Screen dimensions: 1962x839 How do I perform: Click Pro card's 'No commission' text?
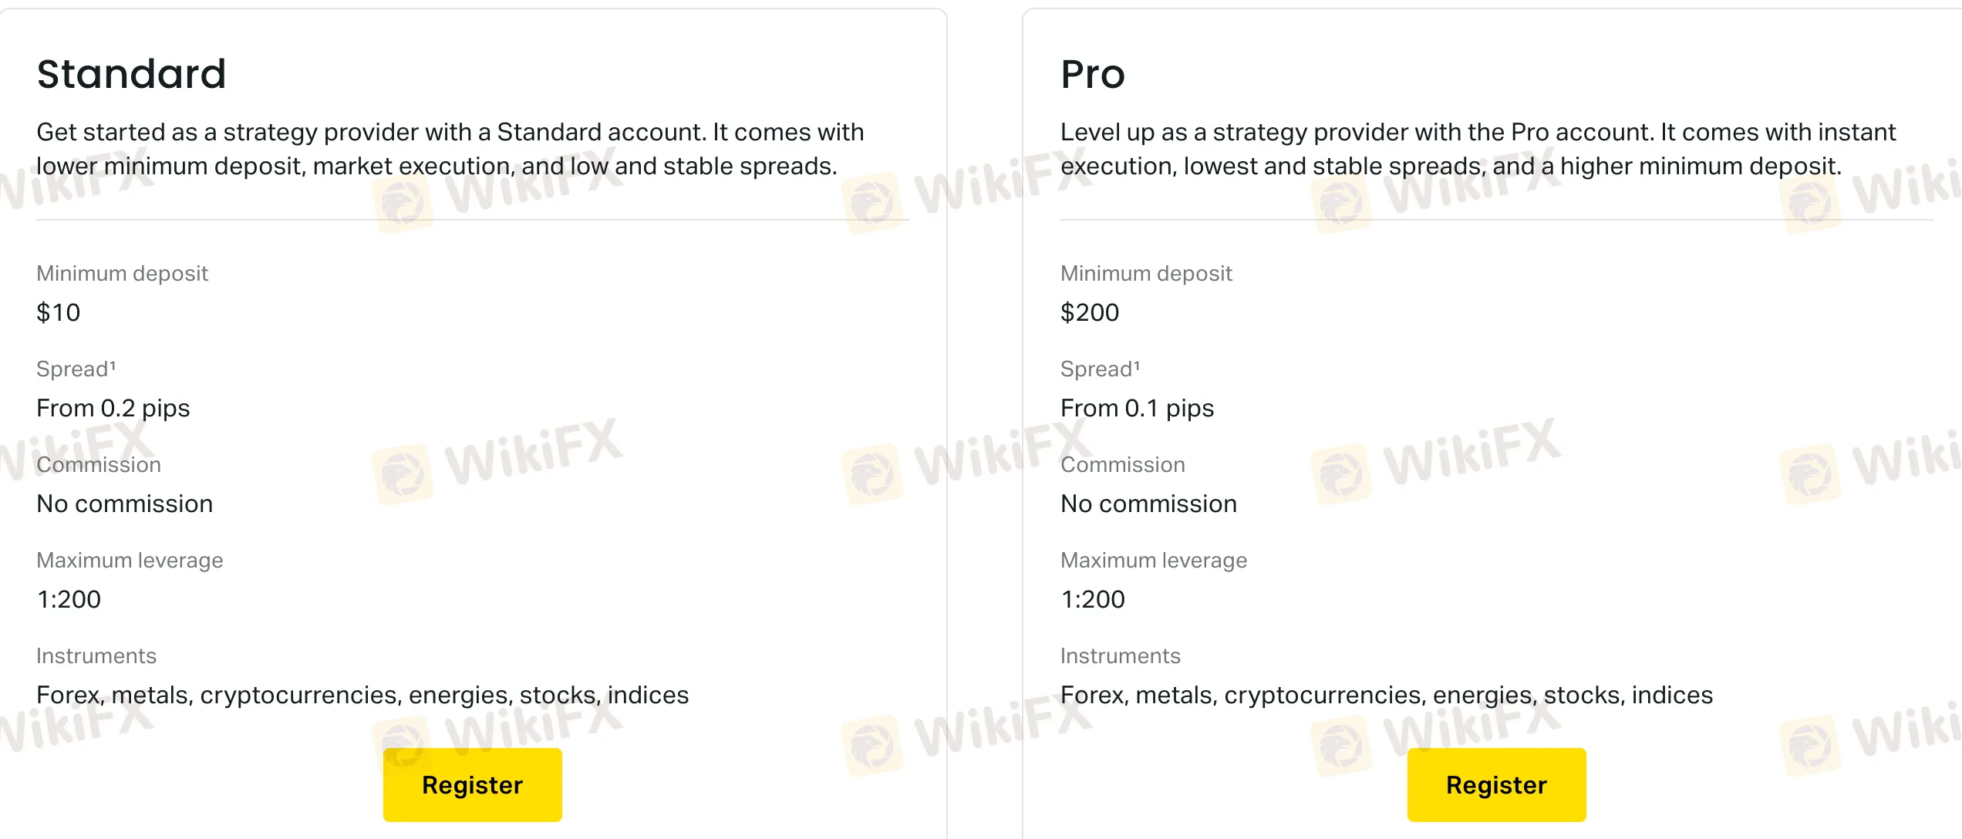[x=1149, y=504]
